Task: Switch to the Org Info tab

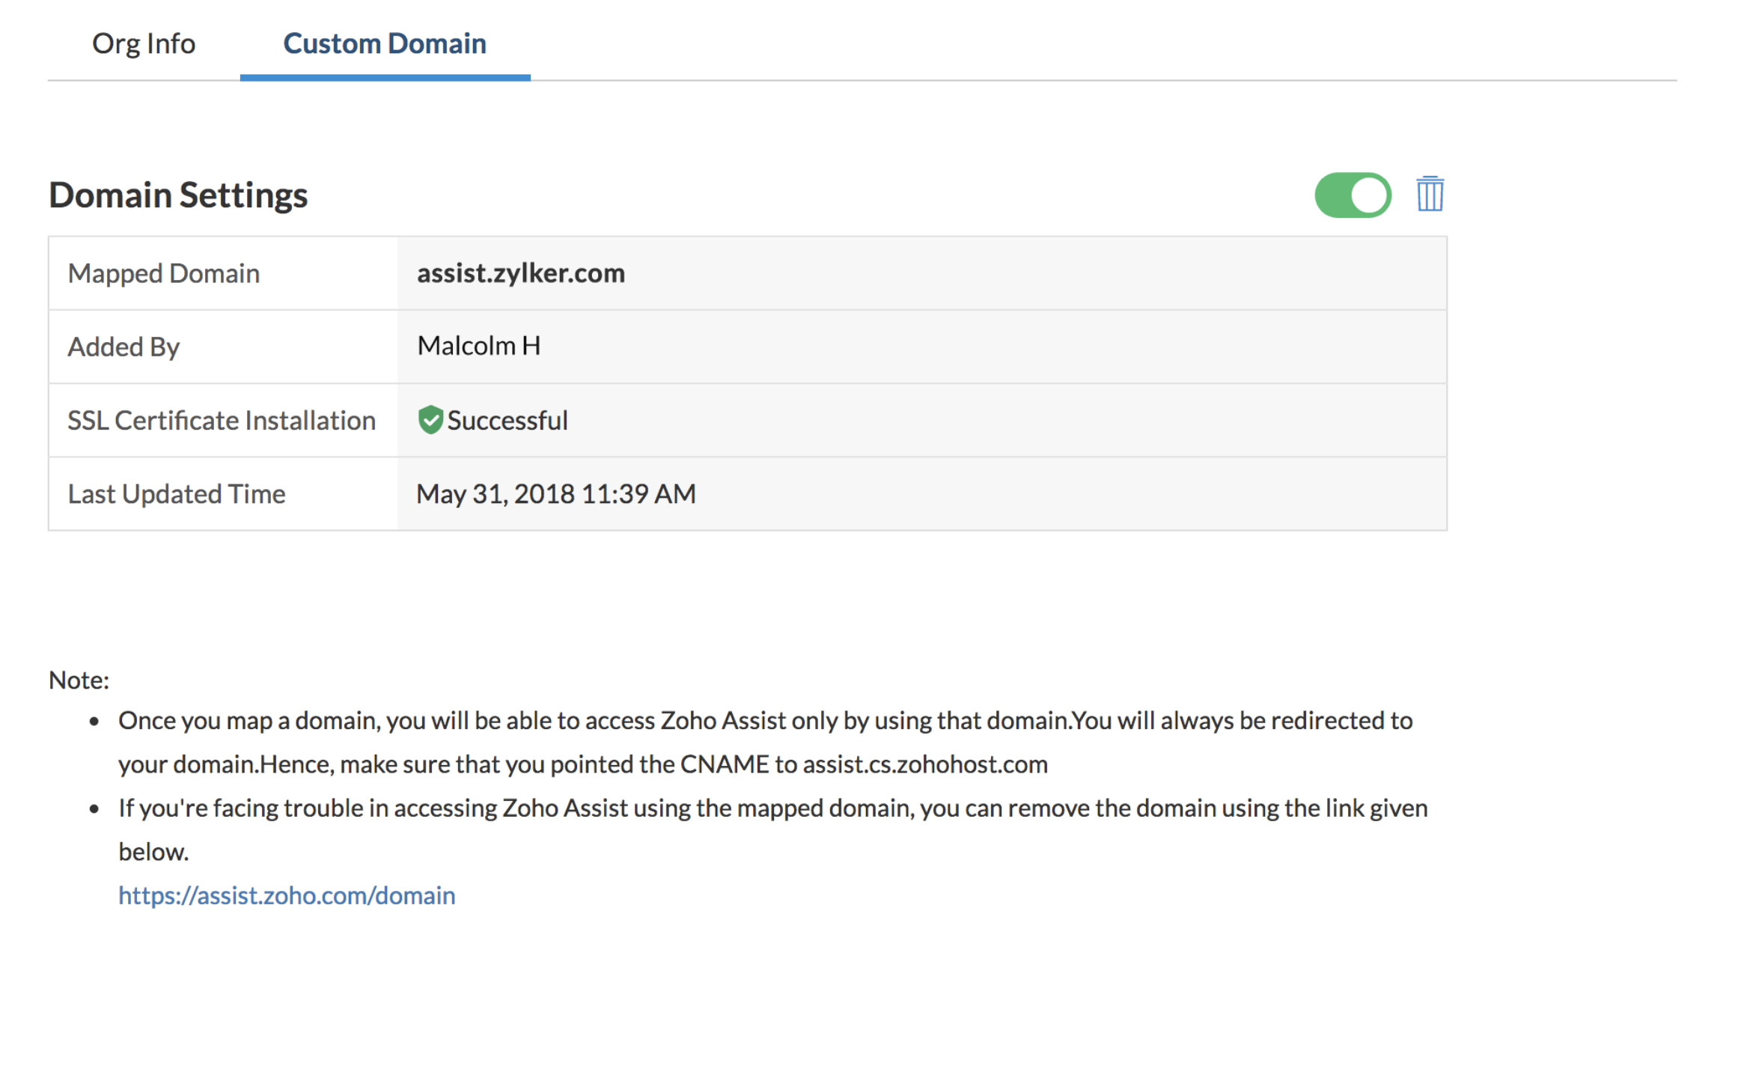Action: point(144,43)
